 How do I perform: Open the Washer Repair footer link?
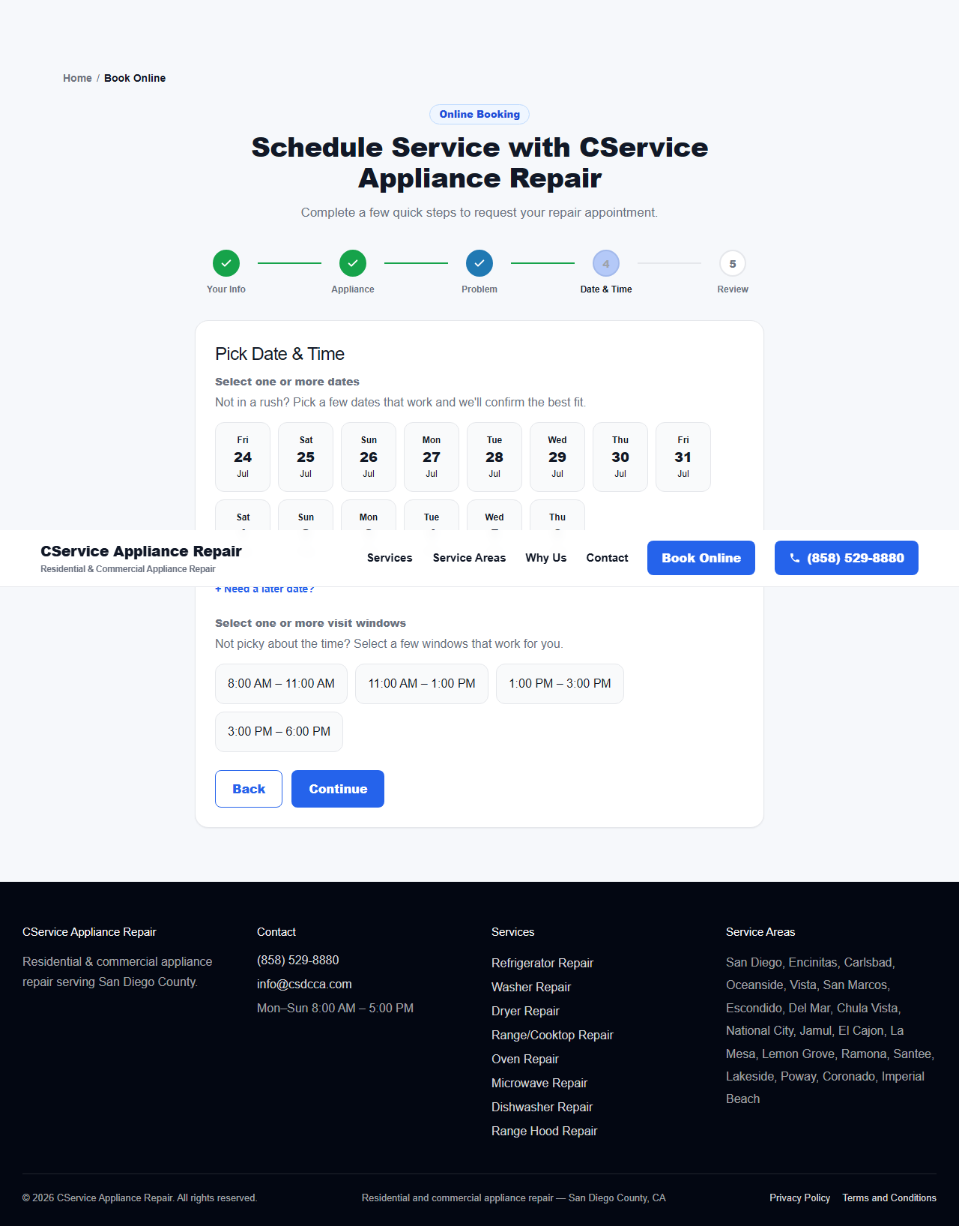tap(531, 987)
